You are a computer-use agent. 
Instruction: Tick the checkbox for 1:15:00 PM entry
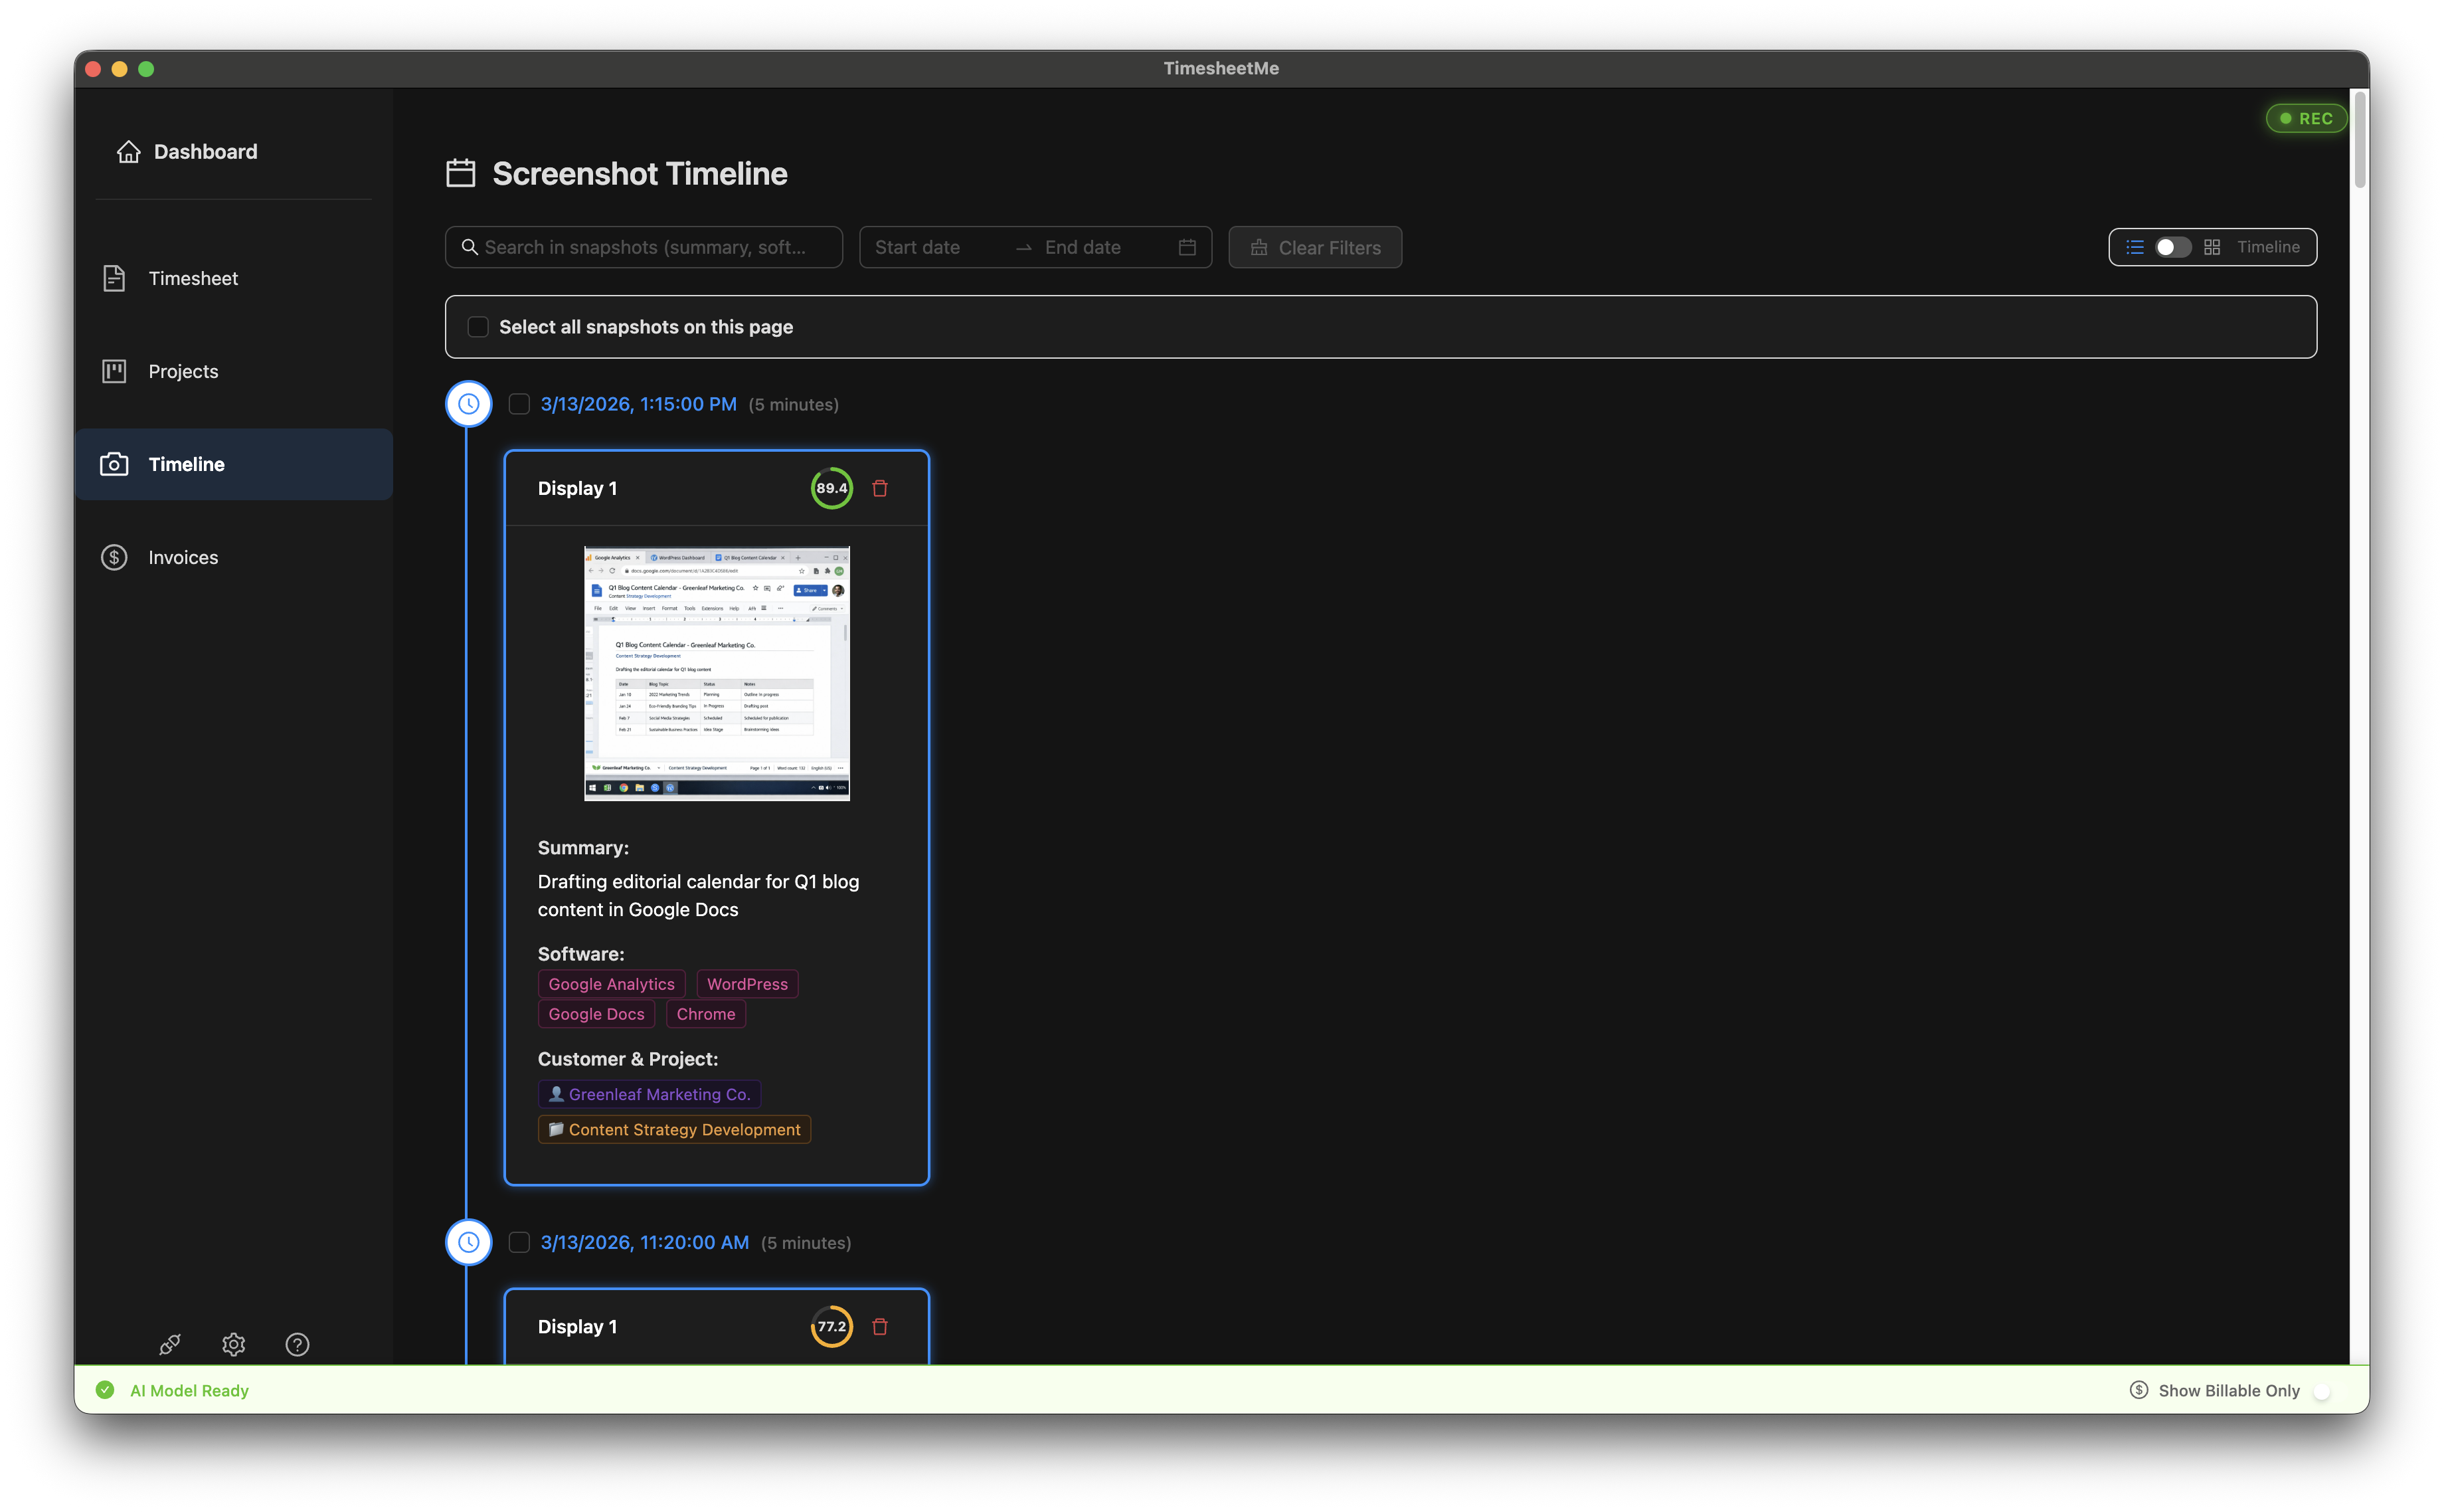tap(519, 404)
